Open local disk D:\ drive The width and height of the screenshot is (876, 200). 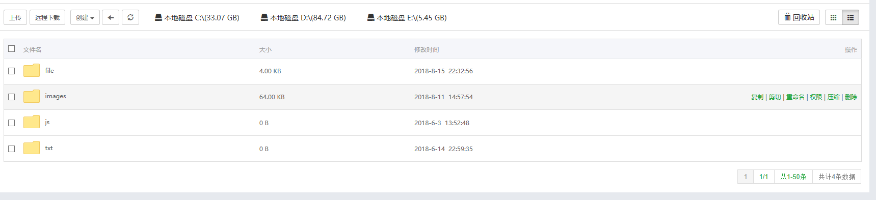303,17
